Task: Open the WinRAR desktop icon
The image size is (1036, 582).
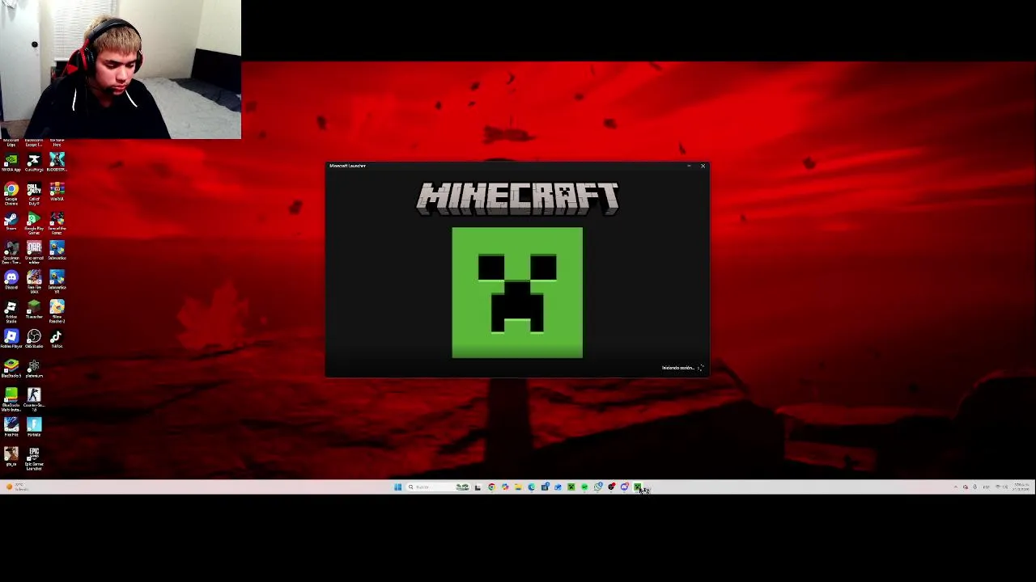Action: pos(57,192)
